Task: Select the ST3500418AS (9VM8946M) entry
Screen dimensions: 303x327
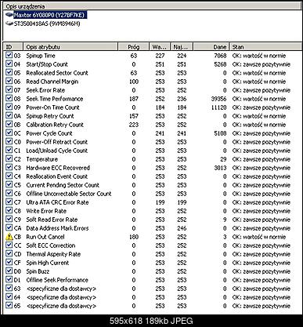Action: [47, 24]
